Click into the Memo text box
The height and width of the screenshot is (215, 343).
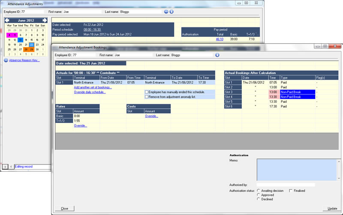[297, 168]
